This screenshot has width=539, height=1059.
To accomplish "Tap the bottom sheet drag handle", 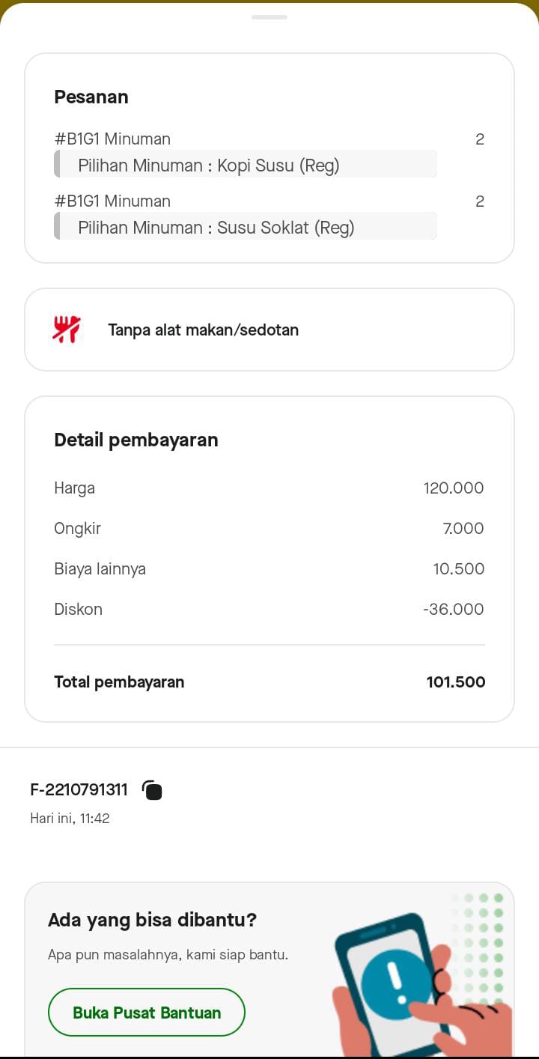I will pyautogui.click(x=269, y=17).
